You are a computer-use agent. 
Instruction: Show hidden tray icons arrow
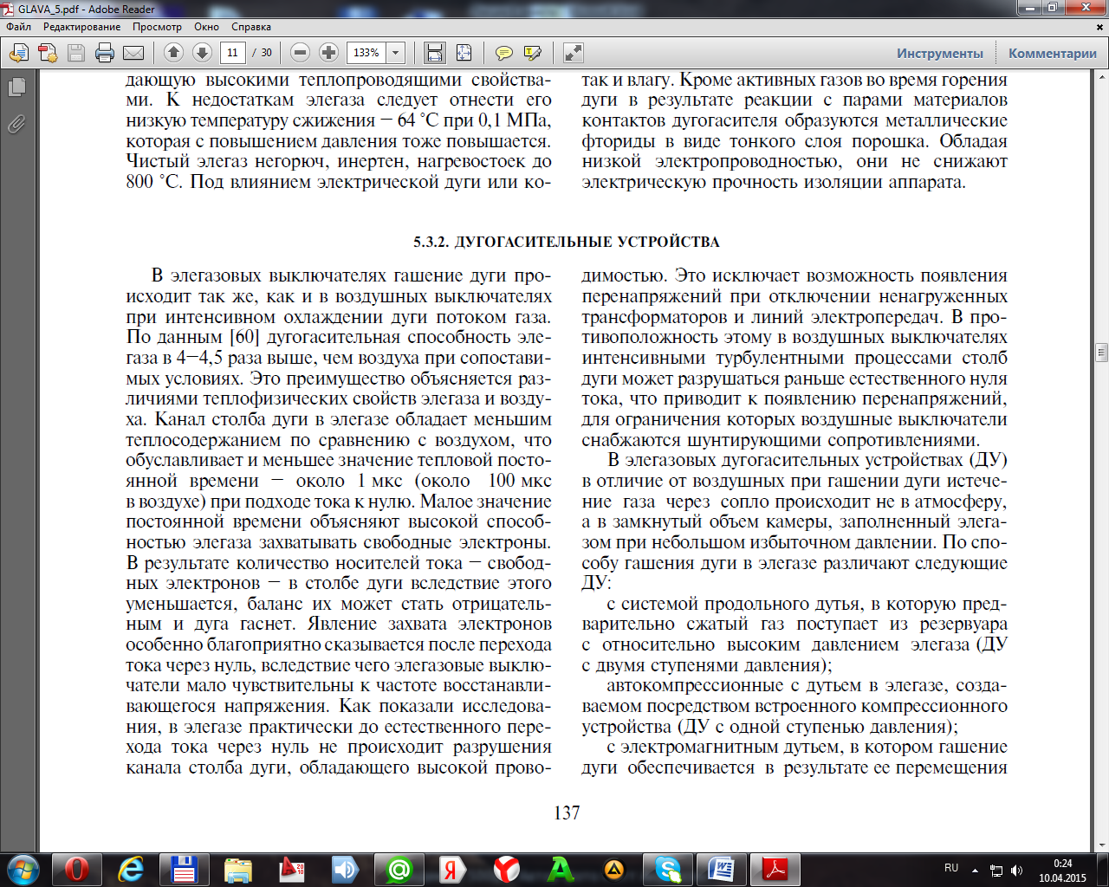click(976, 870)
